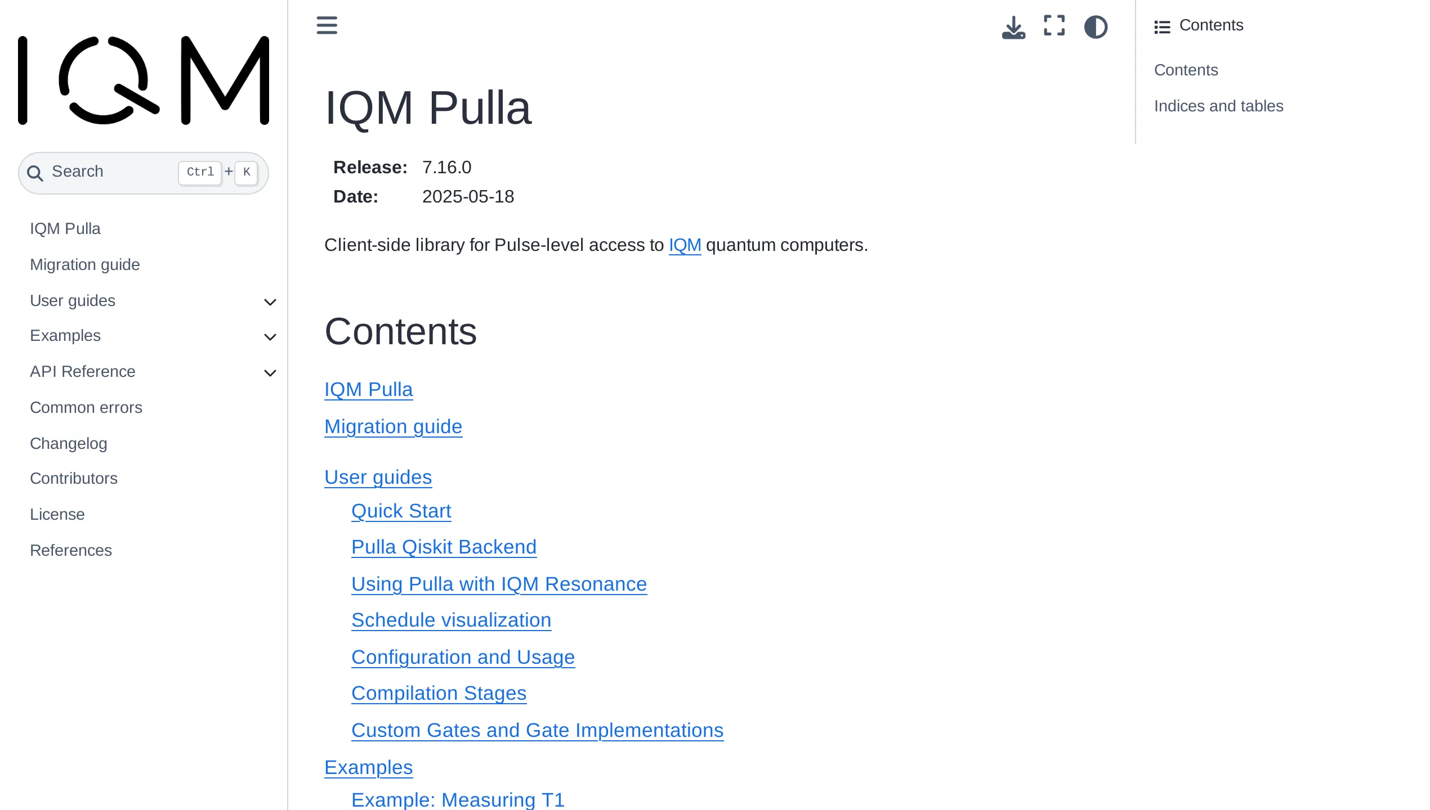
Task: Toggle light/dark theme with the contrast icon
Action: [1096, 26]
